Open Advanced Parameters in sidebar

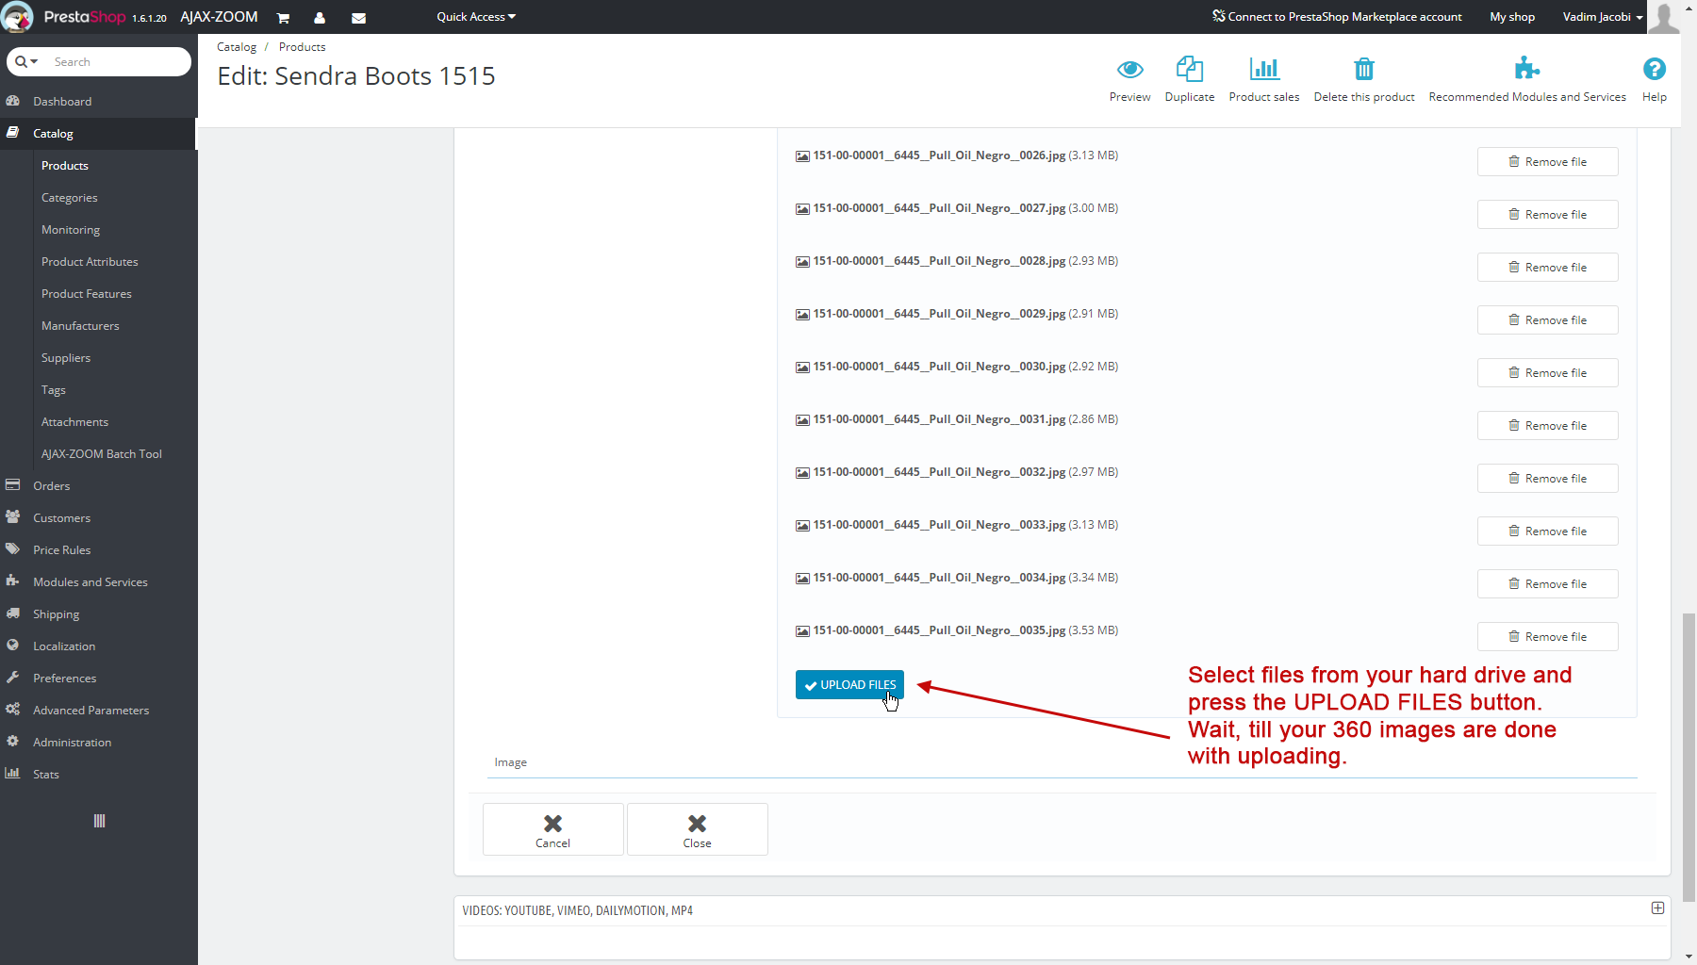pos(99,710)
